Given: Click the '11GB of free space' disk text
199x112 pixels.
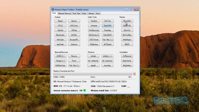Looking at the screenshot, I should (x=106, y=86).
